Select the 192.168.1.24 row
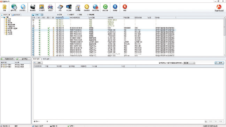 pyautogui.click(x=104, y=50)
